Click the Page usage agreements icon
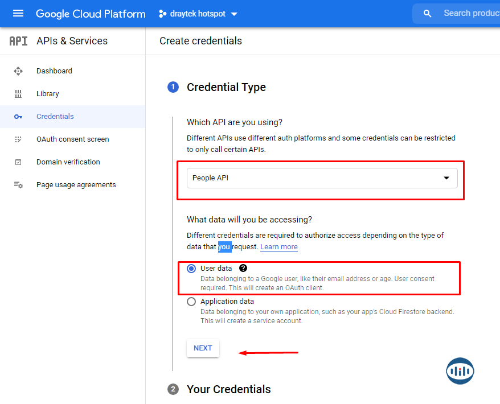 [18, 185]
